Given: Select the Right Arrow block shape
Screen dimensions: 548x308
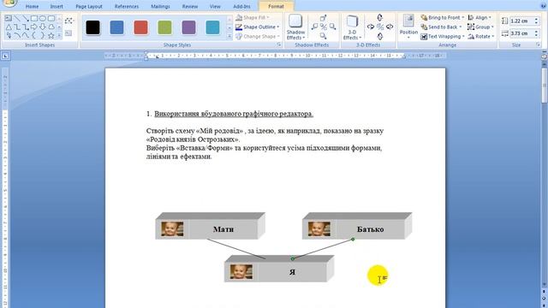Looking at the screenshot, I should [34, 27].
